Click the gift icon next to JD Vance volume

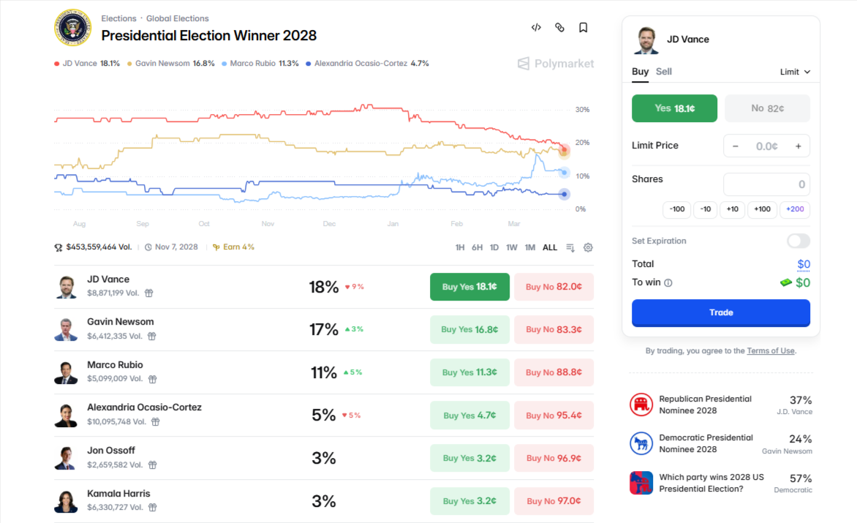click(x=148, y=293)
